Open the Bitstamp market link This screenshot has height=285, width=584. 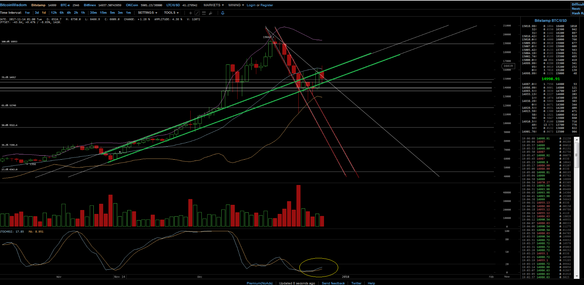coord(38,5)
